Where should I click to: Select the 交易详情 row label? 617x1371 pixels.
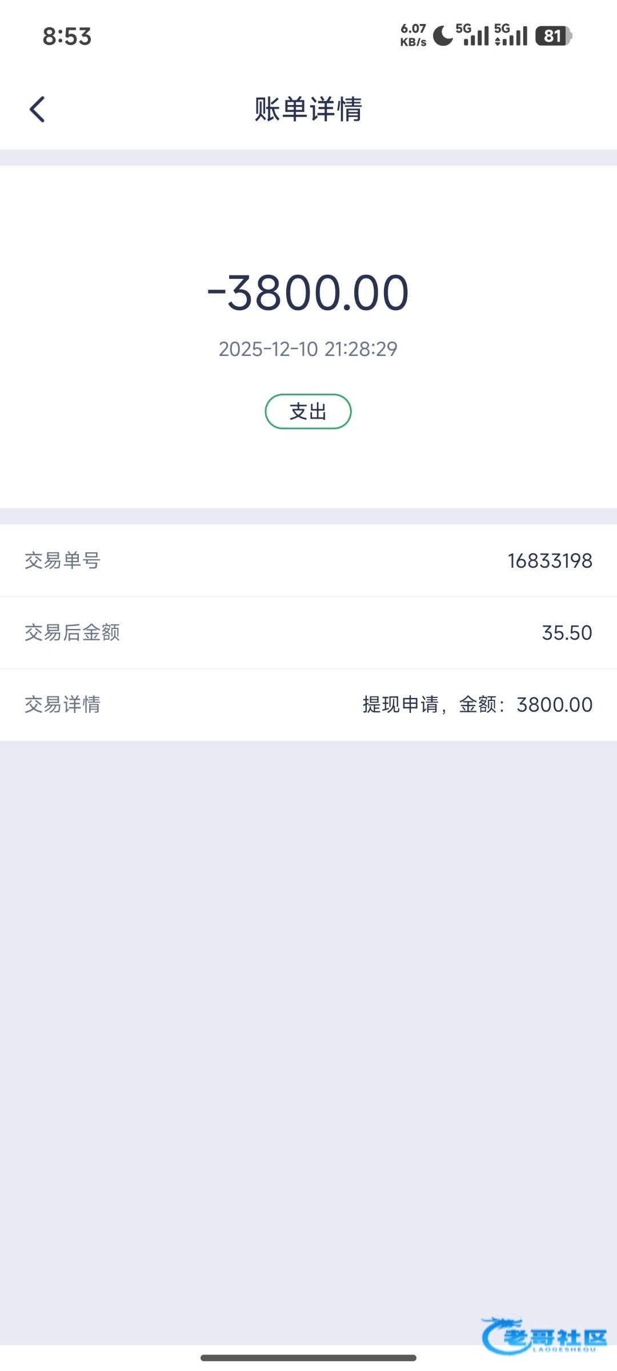[62, 705]
